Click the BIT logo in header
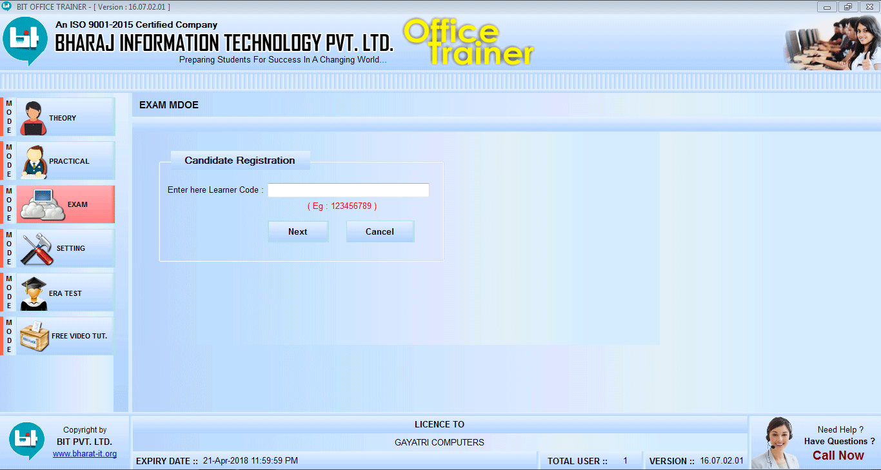Screen dimensions: 881x470 coord(25,40)
